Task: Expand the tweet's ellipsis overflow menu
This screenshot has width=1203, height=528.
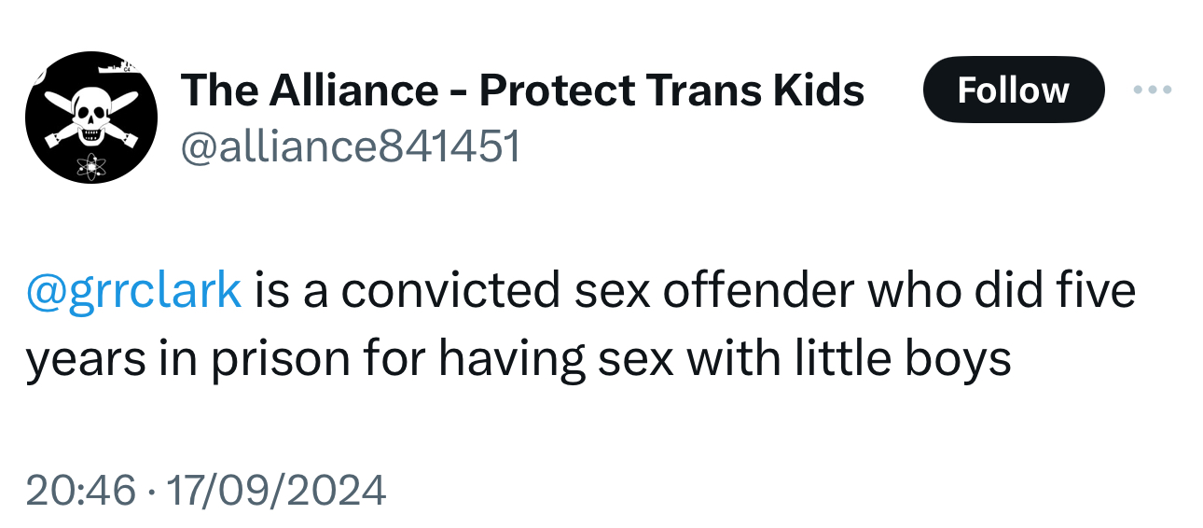Action: (x=1151, y=90)
